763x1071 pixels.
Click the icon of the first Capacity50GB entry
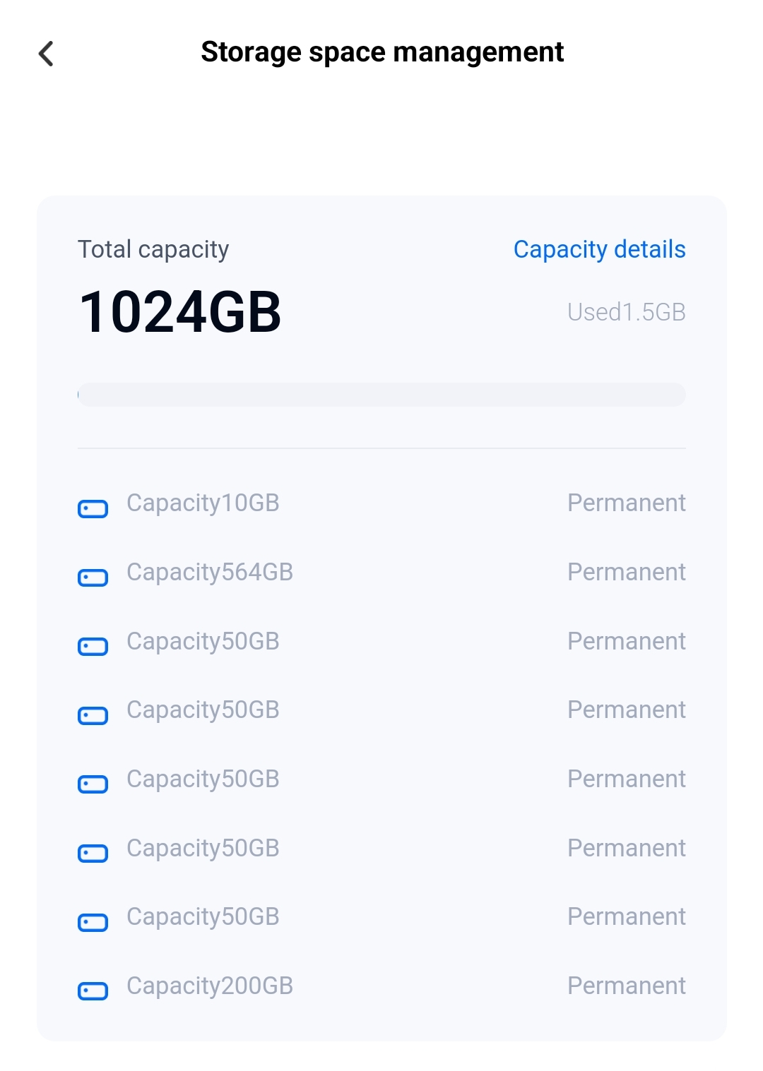pyautogui.click(x=93, y=646)
